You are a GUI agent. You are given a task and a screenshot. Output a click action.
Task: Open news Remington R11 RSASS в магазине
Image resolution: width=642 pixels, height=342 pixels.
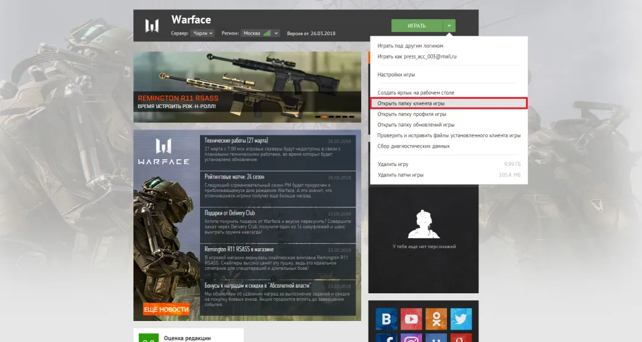tap(278, 261)
